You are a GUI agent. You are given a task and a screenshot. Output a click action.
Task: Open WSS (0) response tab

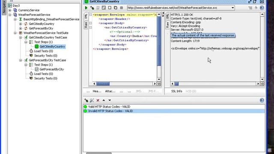pos(191,91)
